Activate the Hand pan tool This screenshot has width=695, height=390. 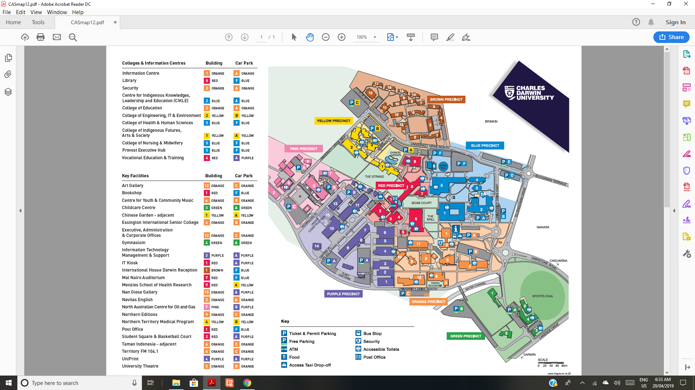coord(310,37)
